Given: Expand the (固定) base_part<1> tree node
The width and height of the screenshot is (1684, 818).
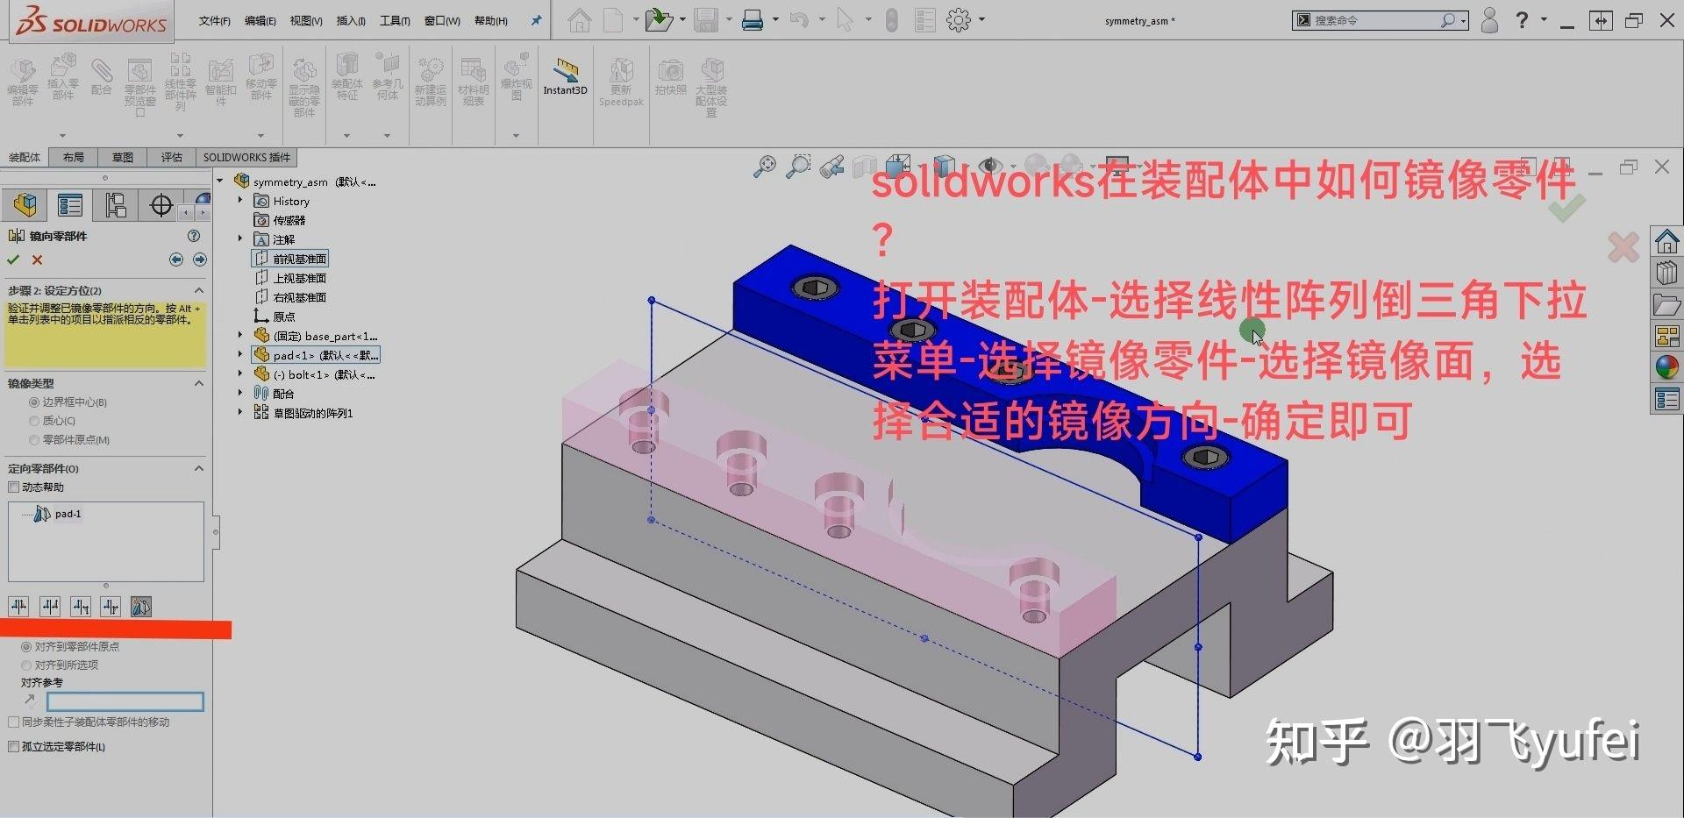Looking at the screenshot, I should pyautogui.click(x=240, y=335).
